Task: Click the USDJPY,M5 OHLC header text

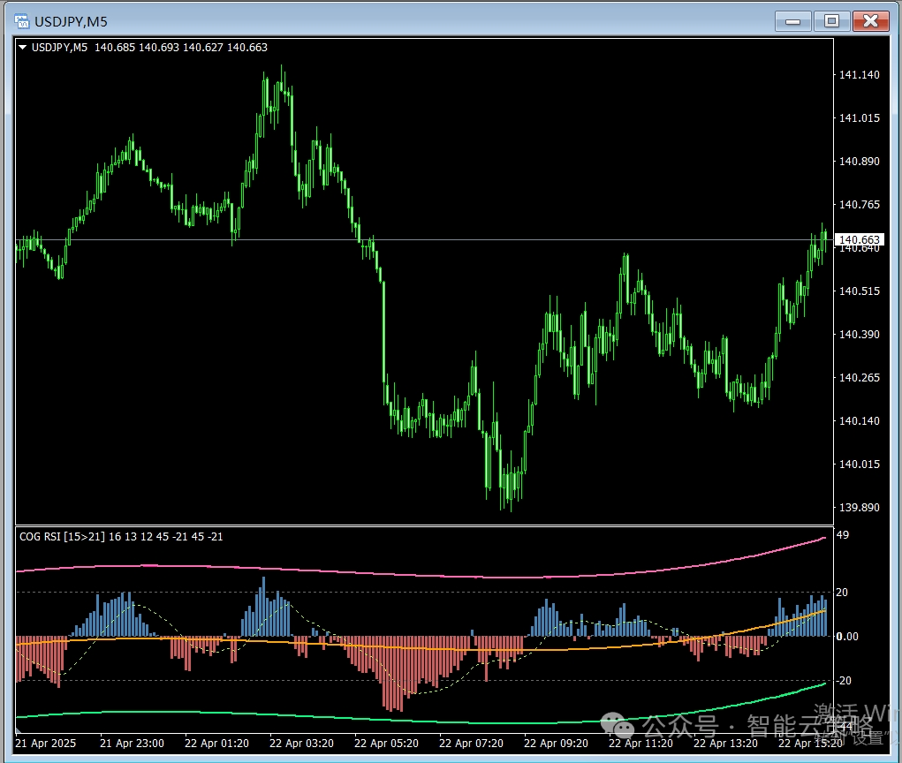Action: [x=149, y=48]
